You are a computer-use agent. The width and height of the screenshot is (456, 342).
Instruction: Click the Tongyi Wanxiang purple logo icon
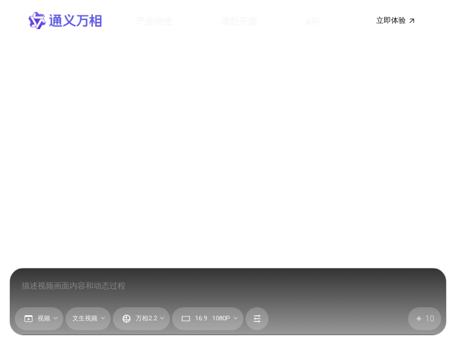click(37, 21)
